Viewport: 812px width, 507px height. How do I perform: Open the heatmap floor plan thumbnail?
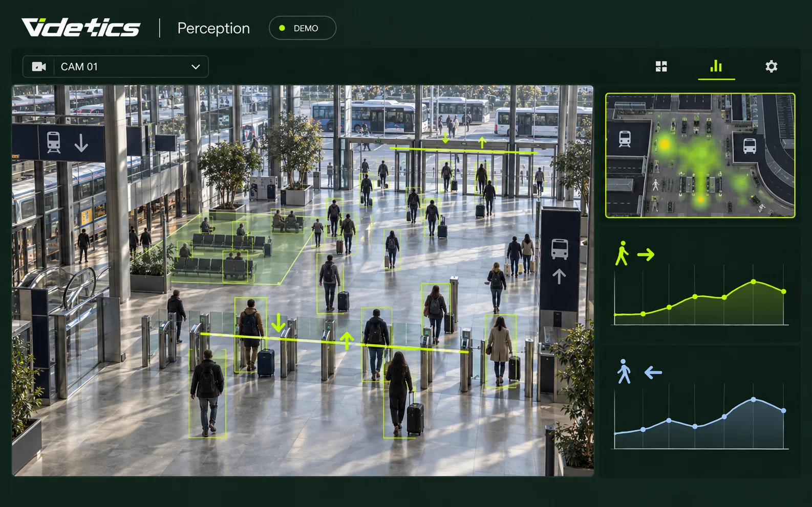tap(700, 155)
